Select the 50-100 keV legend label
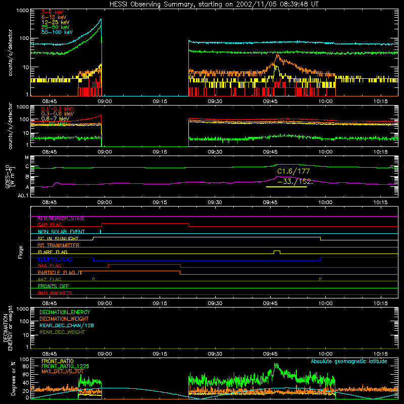 (57, 32)
